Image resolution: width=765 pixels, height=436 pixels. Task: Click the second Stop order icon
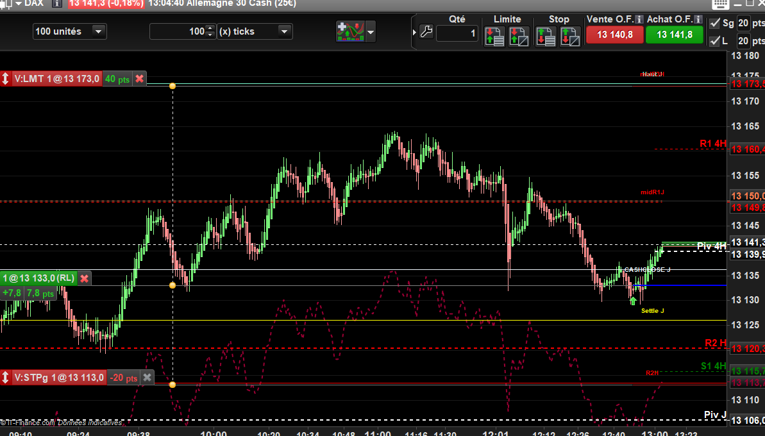[569, 35]
